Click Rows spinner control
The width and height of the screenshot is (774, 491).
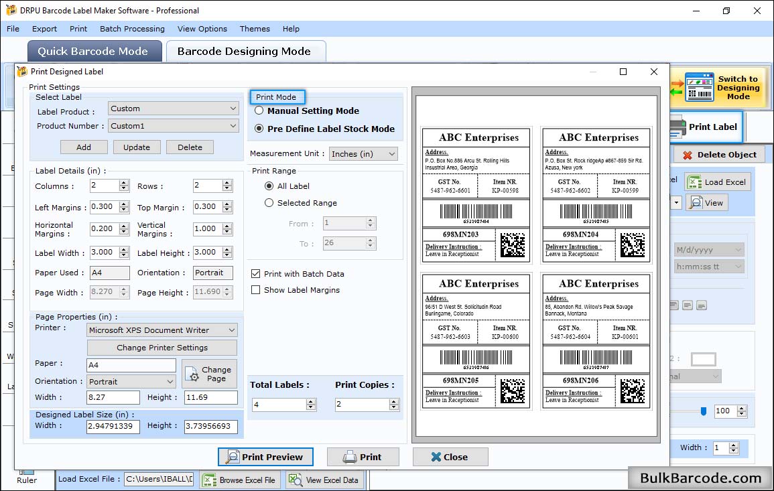coord(227,186)
